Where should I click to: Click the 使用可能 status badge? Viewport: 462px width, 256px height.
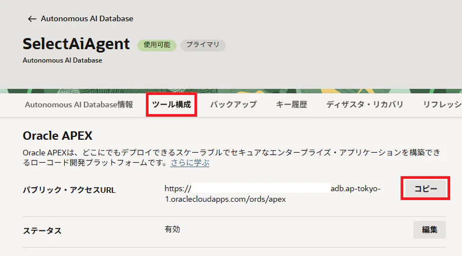[157, 45]
